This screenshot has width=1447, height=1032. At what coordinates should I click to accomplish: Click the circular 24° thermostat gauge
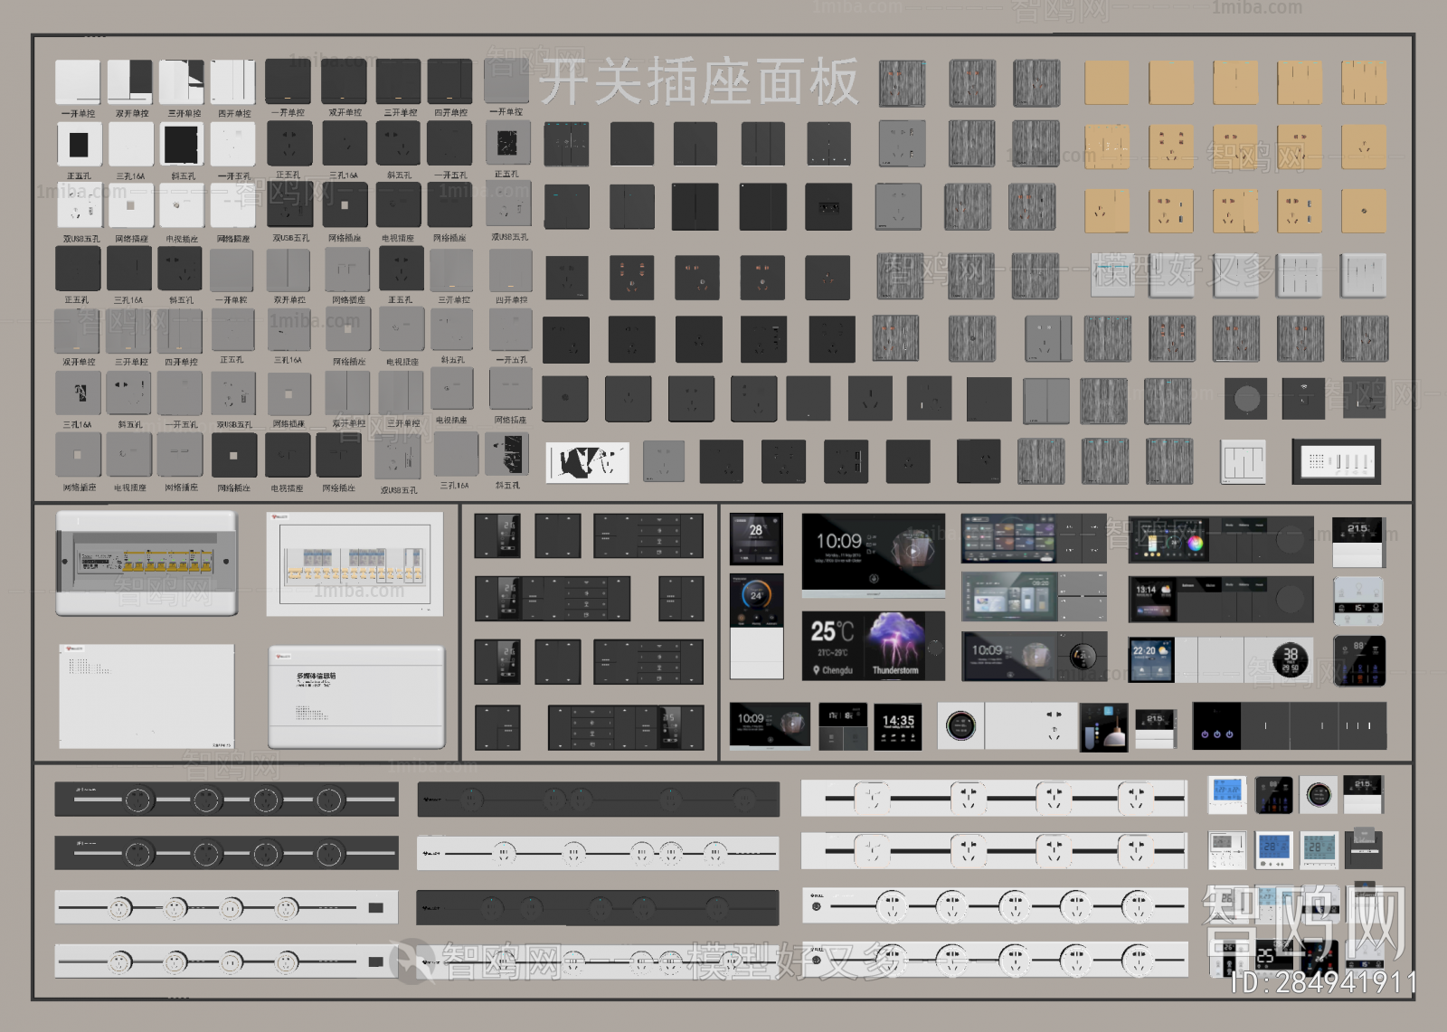coord(756,595)
